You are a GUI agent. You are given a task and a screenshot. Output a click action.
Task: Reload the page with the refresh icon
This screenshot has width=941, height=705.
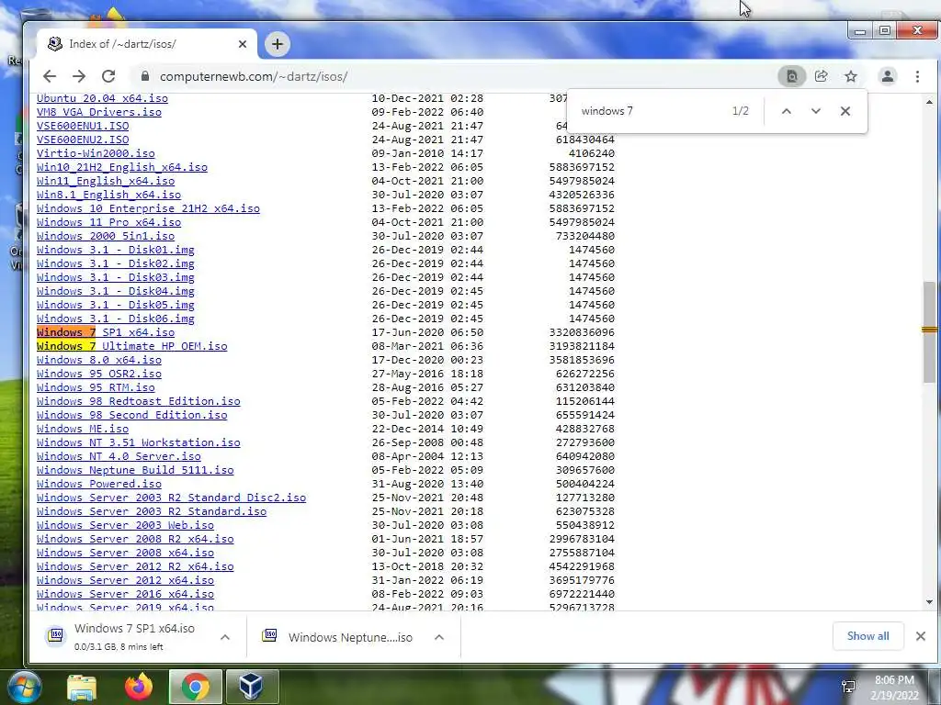(108, 76)
